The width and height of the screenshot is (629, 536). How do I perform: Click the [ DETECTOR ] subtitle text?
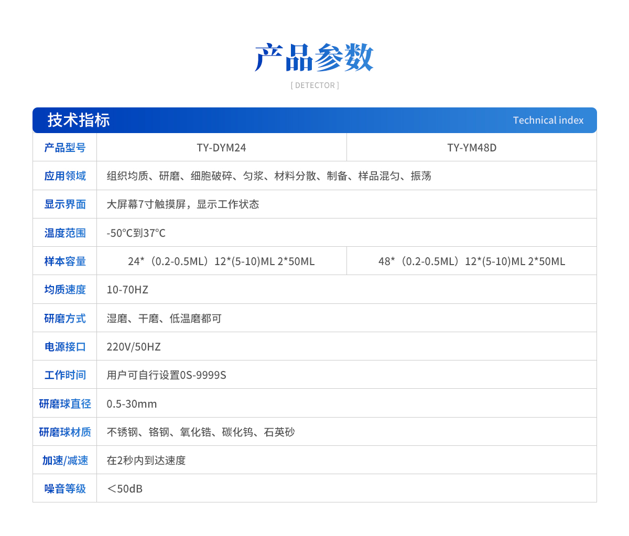tap(314, 85)
